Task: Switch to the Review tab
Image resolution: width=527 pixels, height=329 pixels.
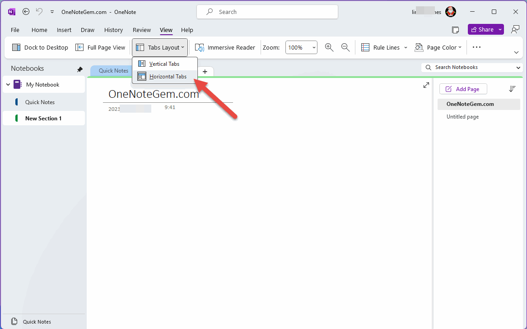Action: click(141, 30)
